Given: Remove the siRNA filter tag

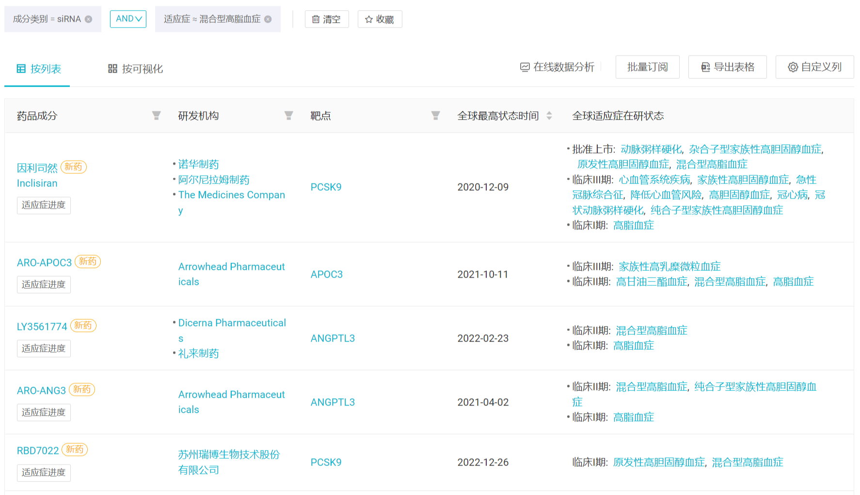Looking at the screenshot, I should pyautogui.click(x=88, y=19).
